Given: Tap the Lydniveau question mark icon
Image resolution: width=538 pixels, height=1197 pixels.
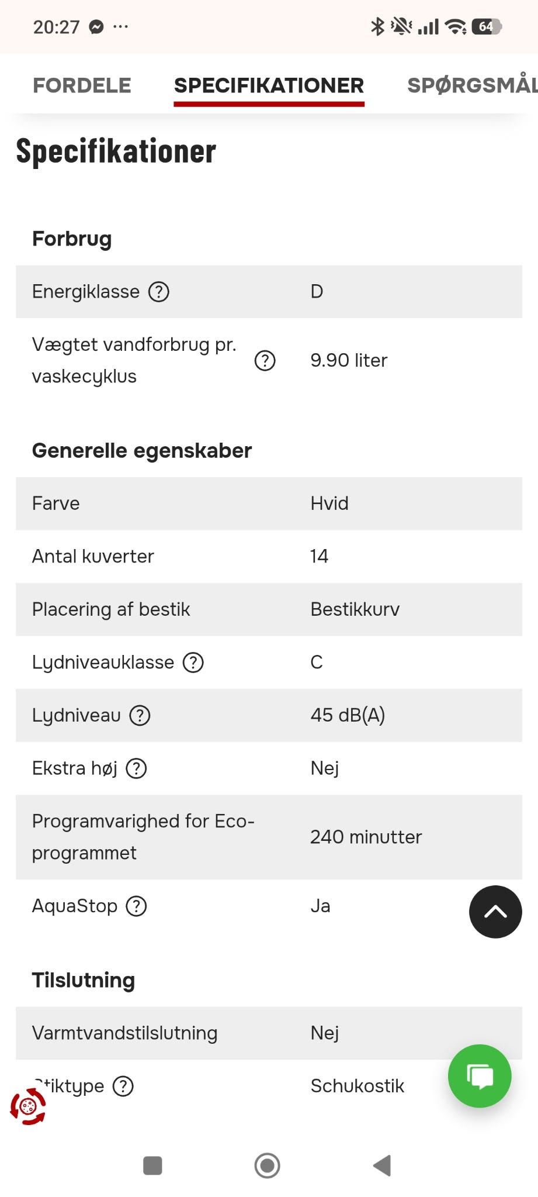Looking at the screenshot, I should (x=140, y=715).
